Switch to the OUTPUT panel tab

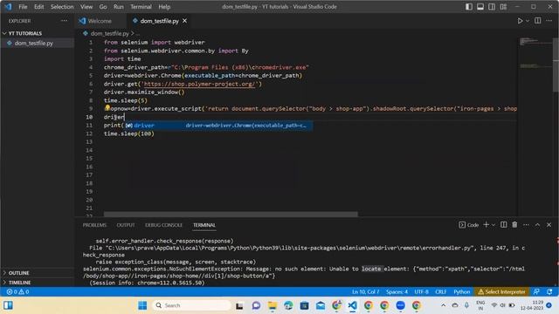(x=126, y=225)
